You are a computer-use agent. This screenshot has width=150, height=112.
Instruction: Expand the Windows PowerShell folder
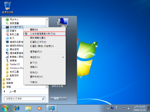14,68
